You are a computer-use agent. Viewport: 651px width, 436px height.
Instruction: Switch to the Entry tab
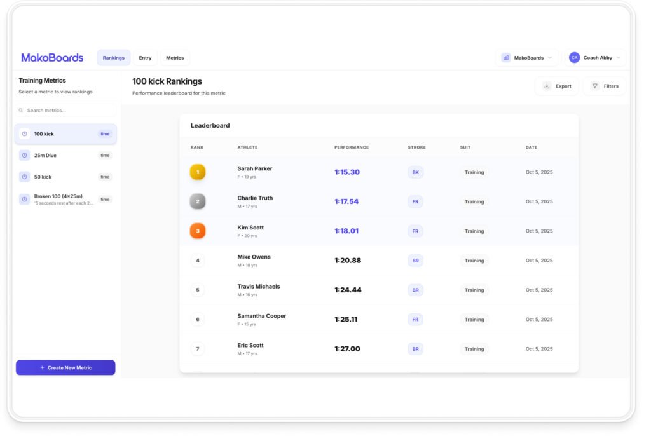(145, 58)
